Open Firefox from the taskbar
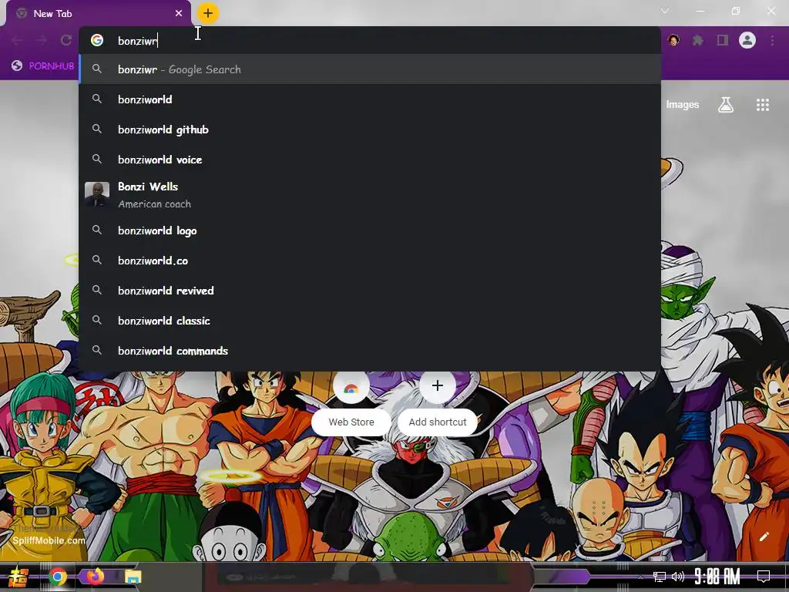This screenshot has width=789, height=592. tap(96, 576)
